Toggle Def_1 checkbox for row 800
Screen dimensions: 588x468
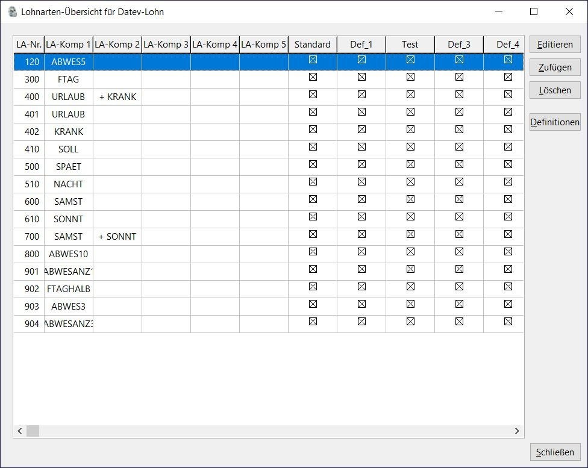click(361, 252)
